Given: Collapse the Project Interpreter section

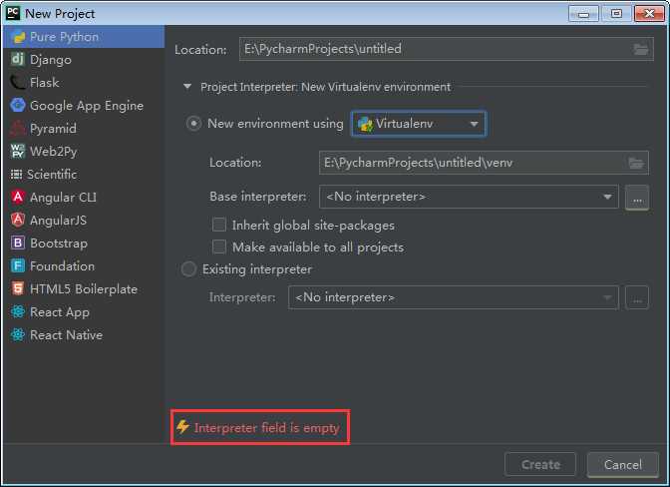Looking at the screenshot, I should [187, 87].
